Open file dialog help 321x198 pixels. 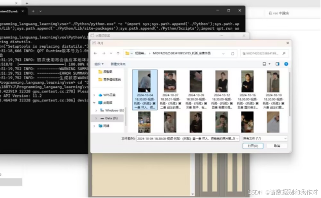coord(286,64)
